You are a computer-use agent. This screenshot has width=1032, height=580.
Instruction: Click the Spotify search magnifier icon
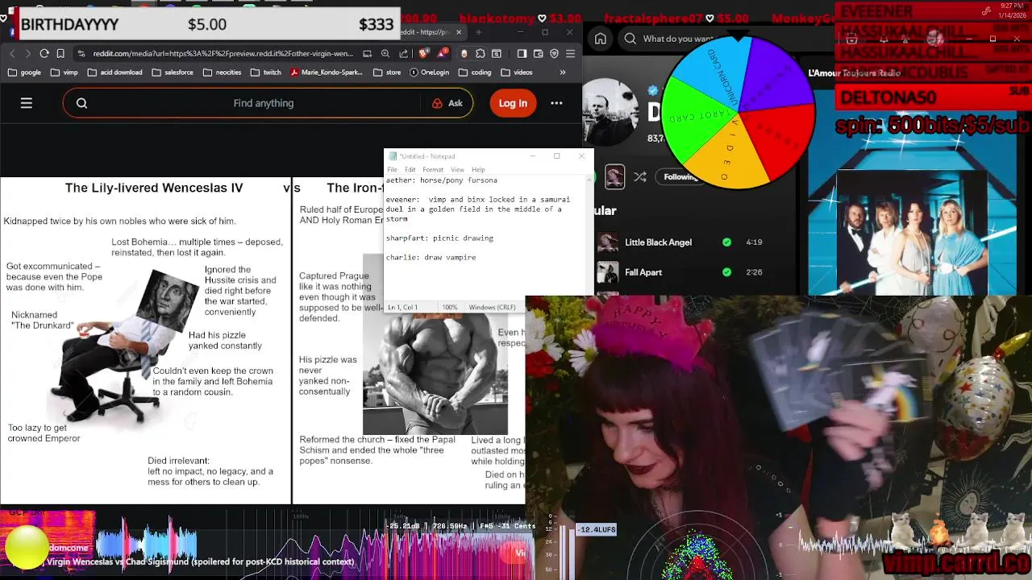click(630, 39)
